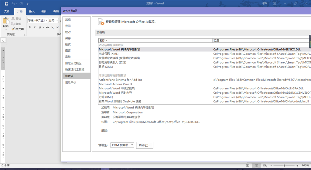Select 校对 in Word options sidebar

(77, 32)
